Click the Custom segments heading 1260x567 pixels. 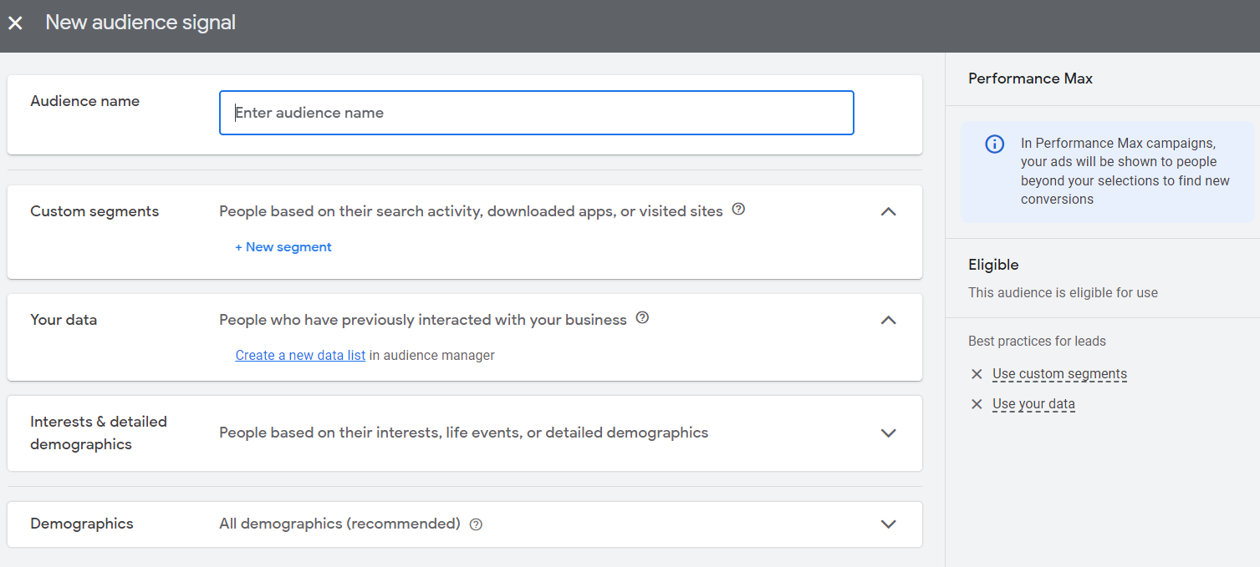94,211
